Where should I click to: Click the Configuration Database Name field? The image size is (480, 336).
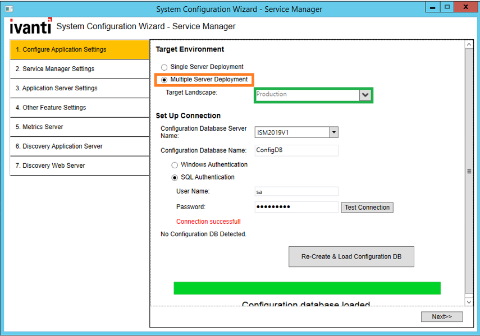(x=296, y=150)
